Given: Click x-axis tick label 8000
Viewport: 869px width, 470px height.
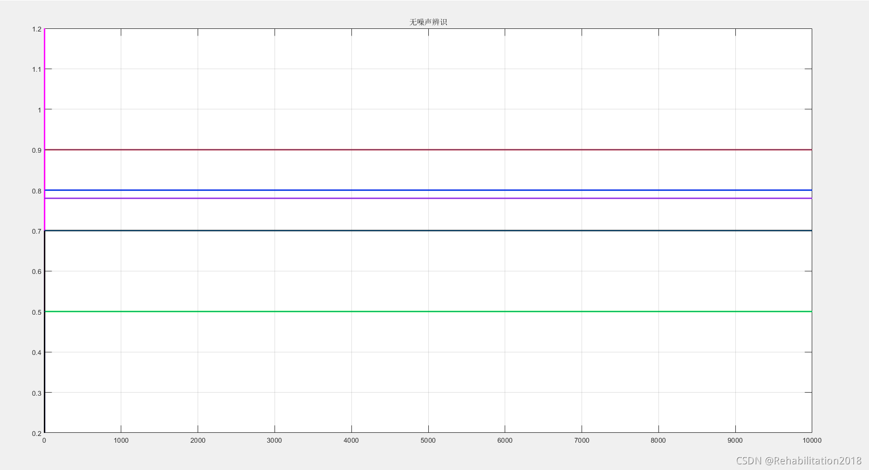Looking at the screenshot, I should (x=658, y=440).
